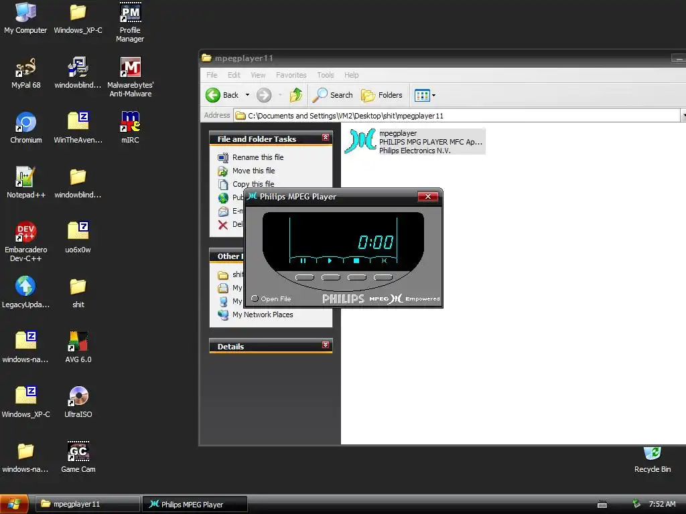Click the publish globe icon in the tasks pane
686x514 pixels.
[x=223, y=198]
